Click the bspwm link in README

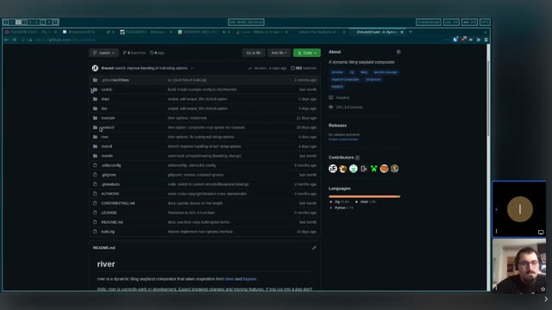click(x=249, y=279)
